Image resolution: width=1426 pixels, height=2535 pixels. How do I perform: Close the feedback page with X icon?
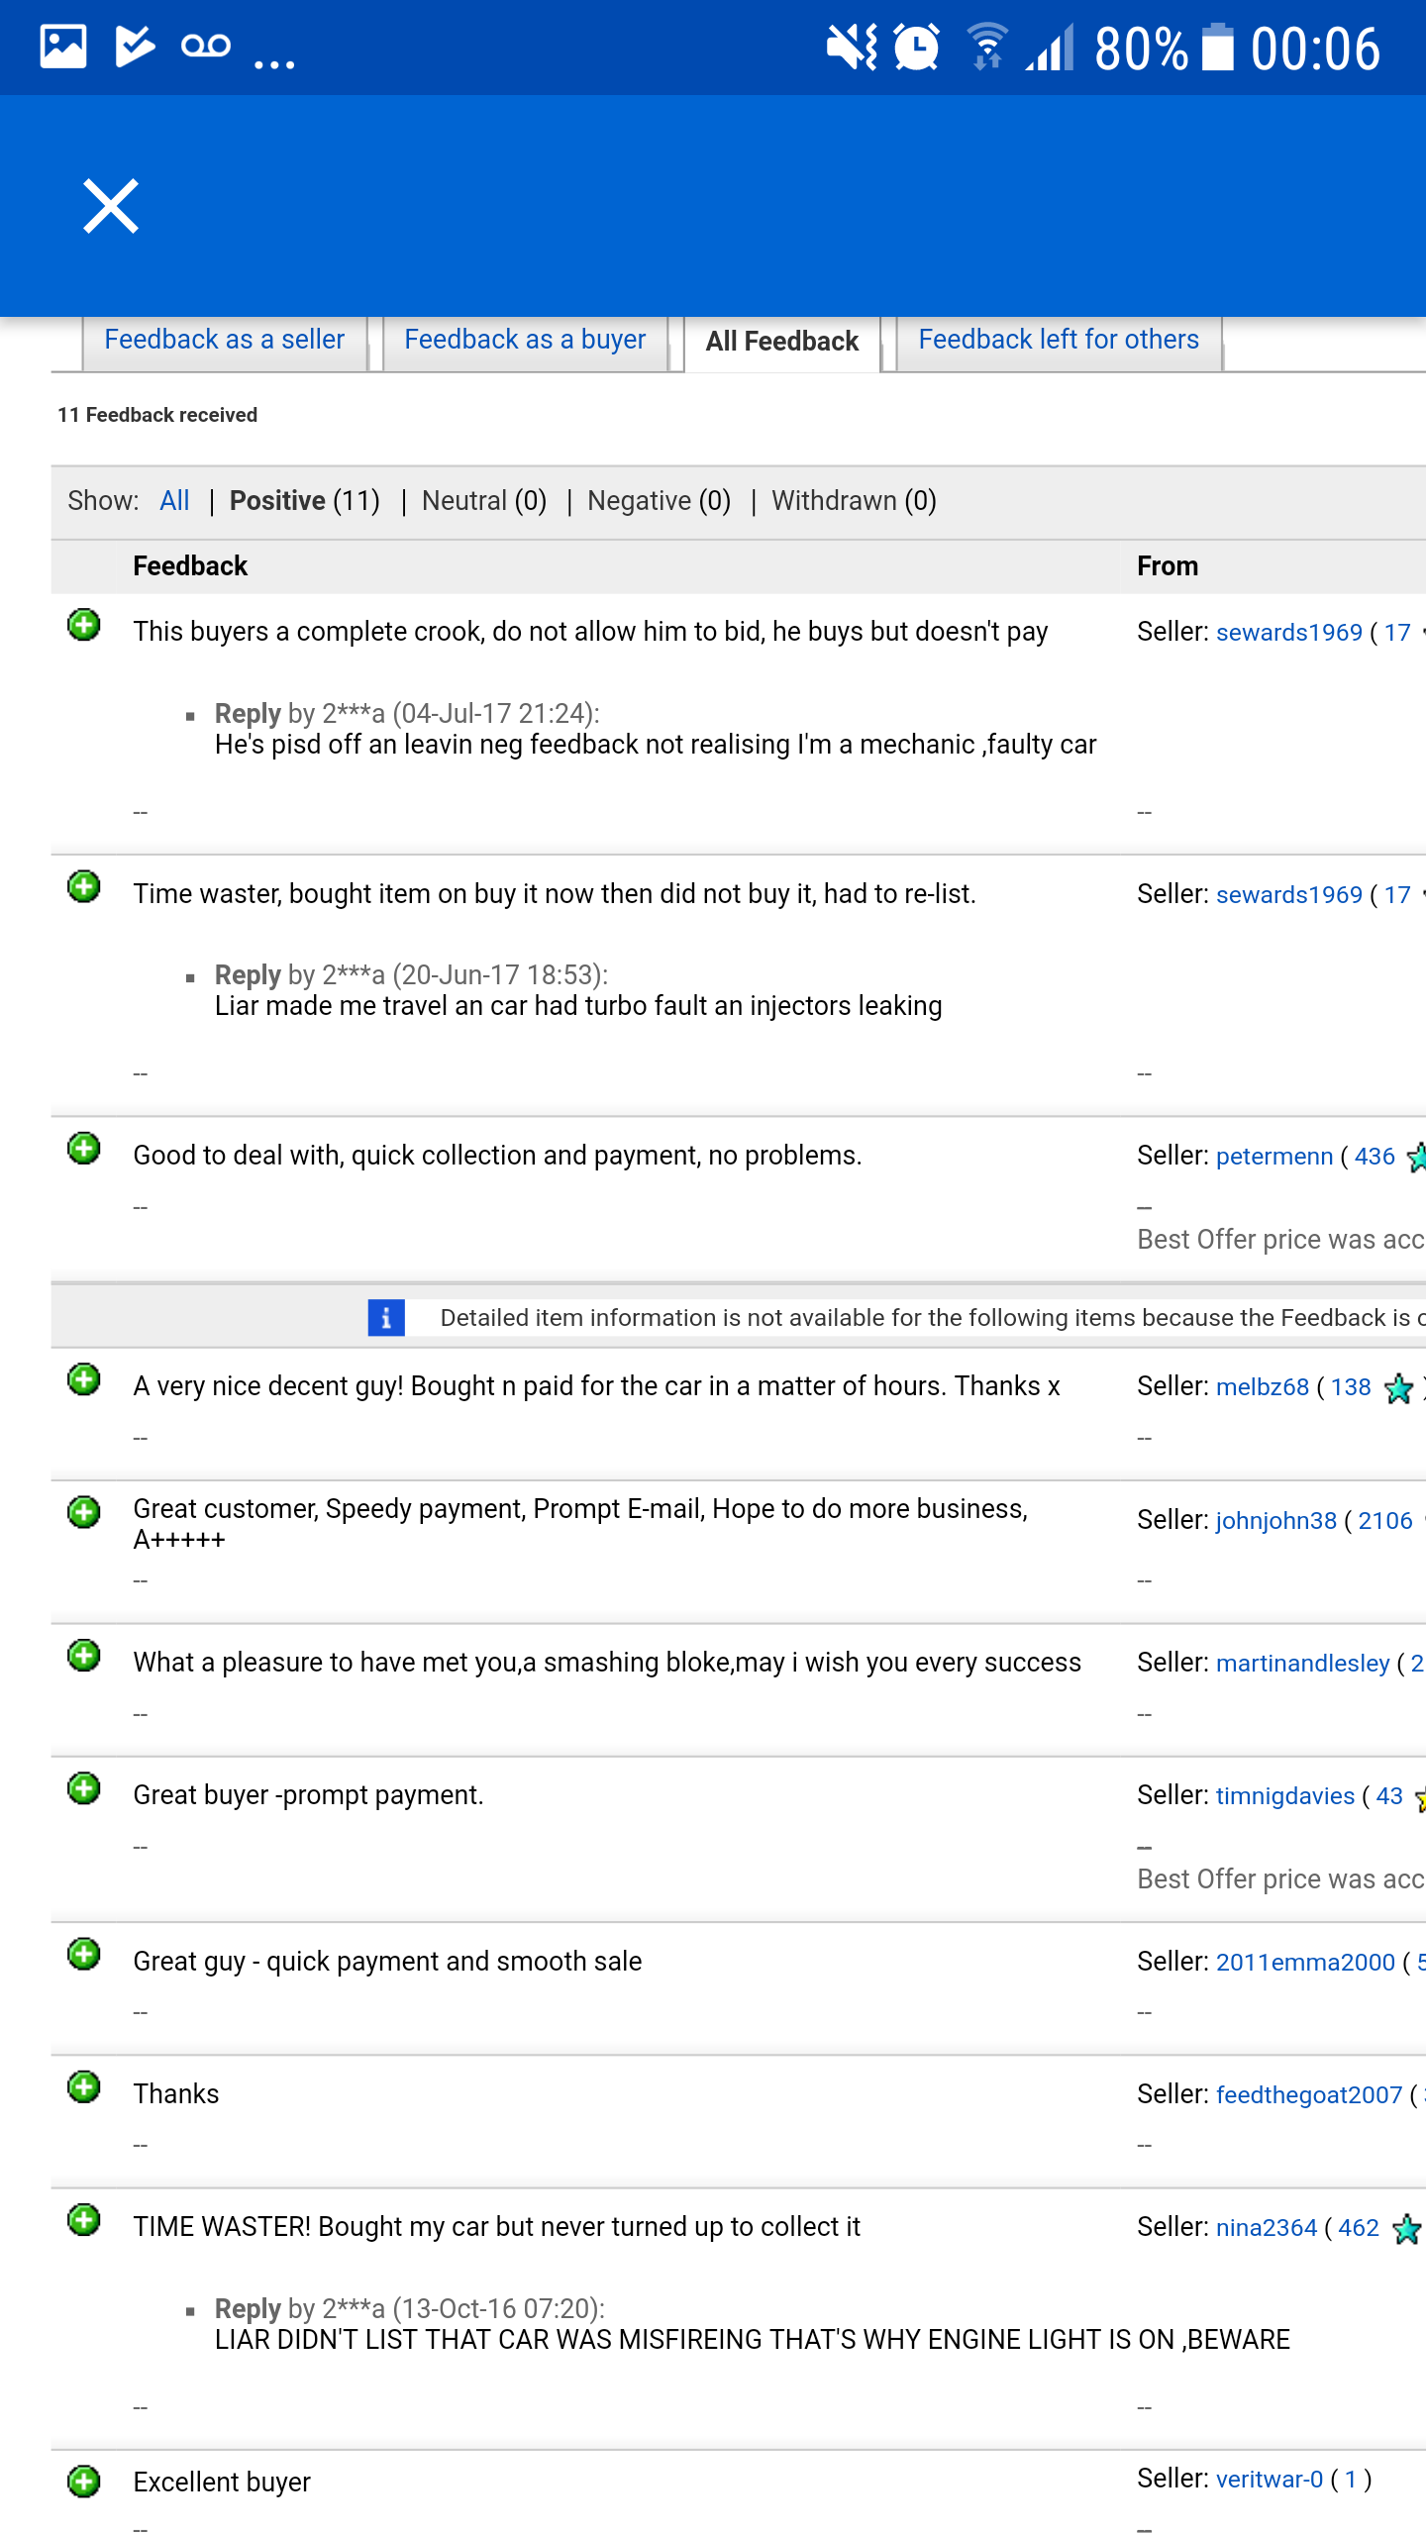pyautogui.click(x=110, y=206)
